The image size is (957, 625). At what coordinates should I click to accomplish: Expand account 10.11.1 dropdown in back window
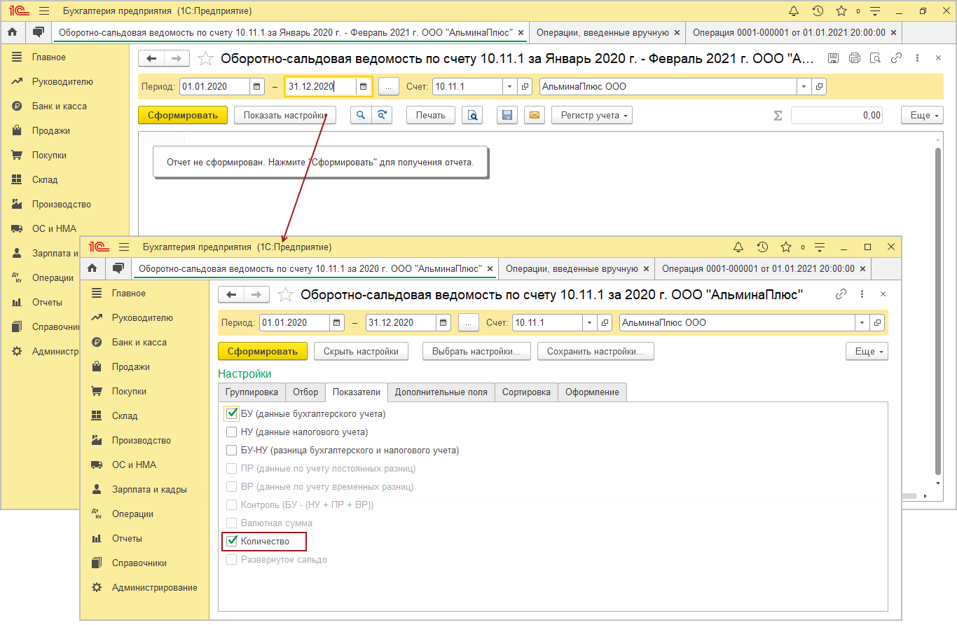click(510, 87)
